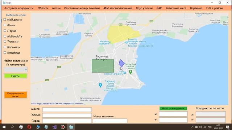This screenshot has height=130, width=232.
Task: Click the x field under Метка по координате
Action: [x=173, y=114]
